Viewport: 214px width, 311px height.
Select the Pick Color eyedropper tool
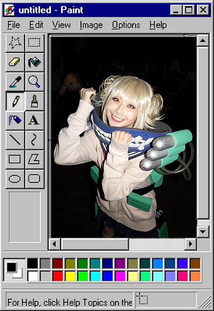[15, 81]
